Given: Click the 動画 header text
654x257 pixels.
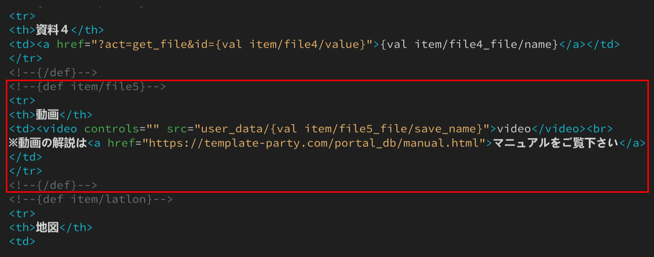Looking at the screenshot, I should point(47,115).
